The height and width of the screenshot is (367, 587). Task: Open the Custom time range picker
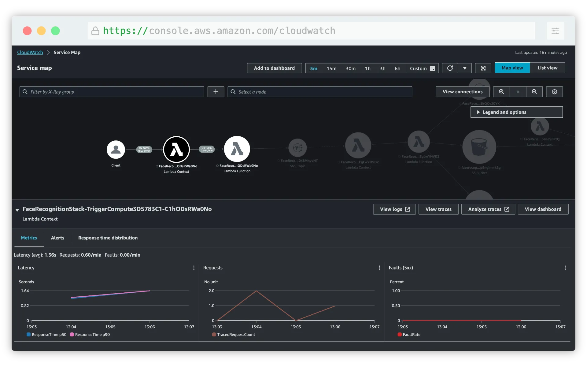[x=422, y=69]
